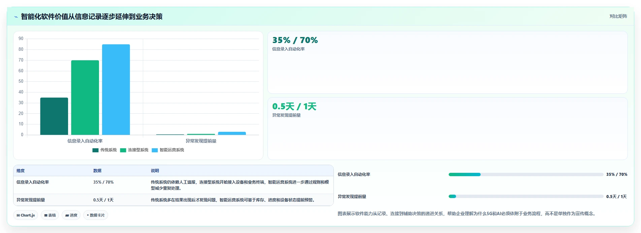Viewport: 641px width, 233px height.
Task: Click the 数据卡片 tag chip
Action: (x=96, y=215)
